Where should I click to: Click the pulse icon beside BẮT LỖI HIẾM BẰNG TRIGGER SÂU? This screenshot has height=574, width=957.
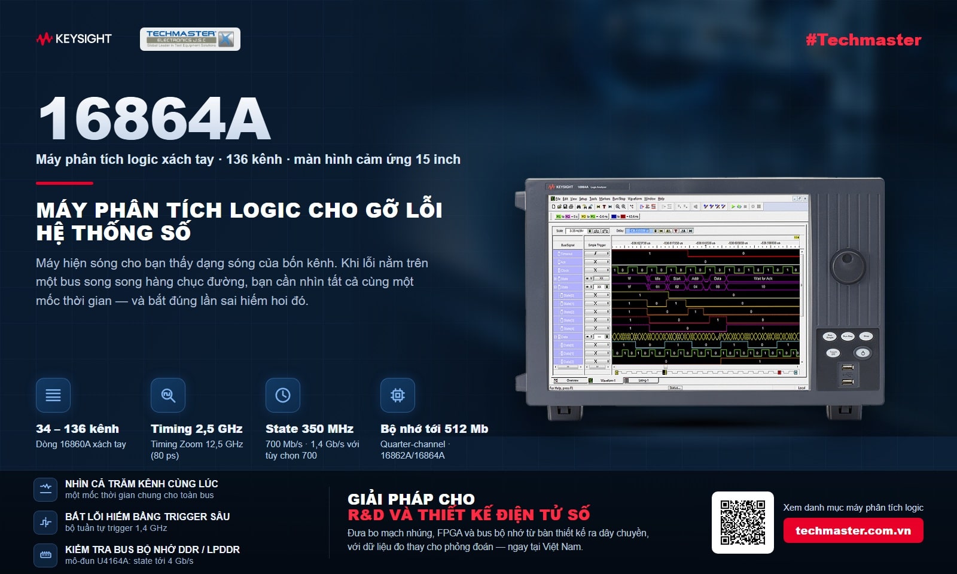46,522
